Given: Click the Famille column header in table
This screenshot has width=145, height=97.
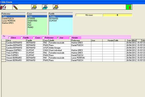Looking at the screenshot, I should point(35,40).
